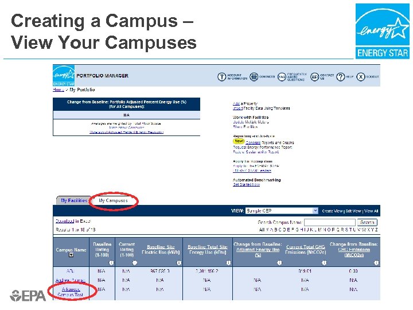Click the Home breadcrumb link
The width and height of the screenshot is (413, 310).
coord(58,90)
